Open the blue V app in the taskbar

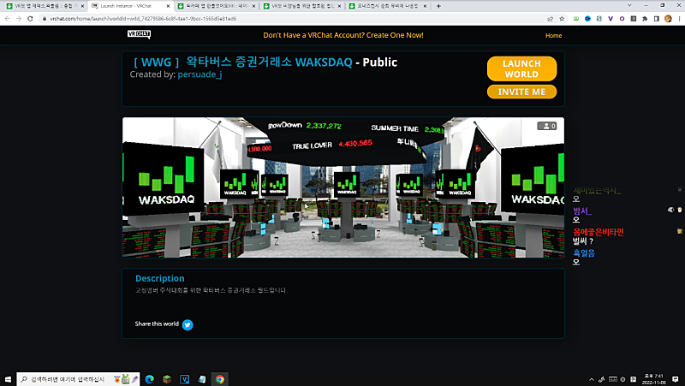pos(184,379)
